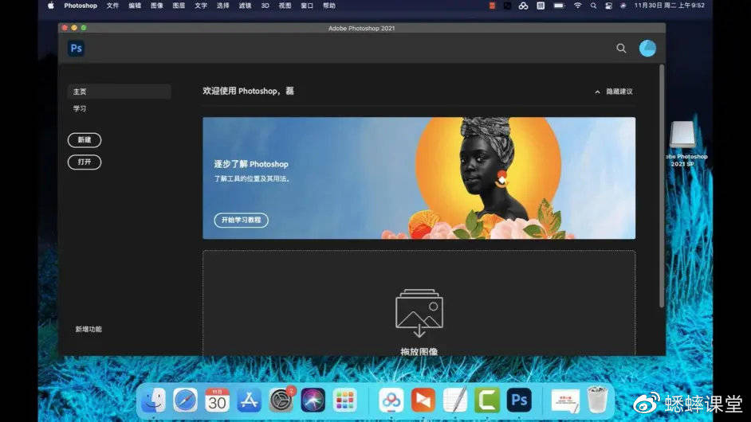Open the 图像 menu
Screen dimensions: 751x422
click(156, 6)
